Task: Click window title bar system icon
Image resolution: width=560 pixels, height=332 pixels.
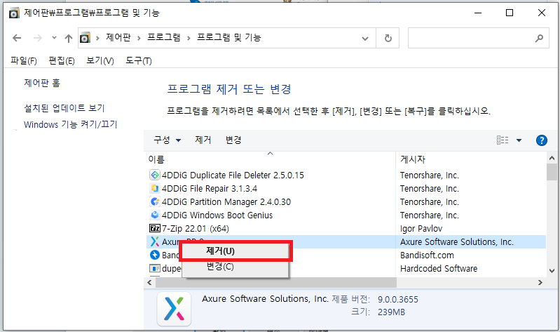Action: (14, 13)
